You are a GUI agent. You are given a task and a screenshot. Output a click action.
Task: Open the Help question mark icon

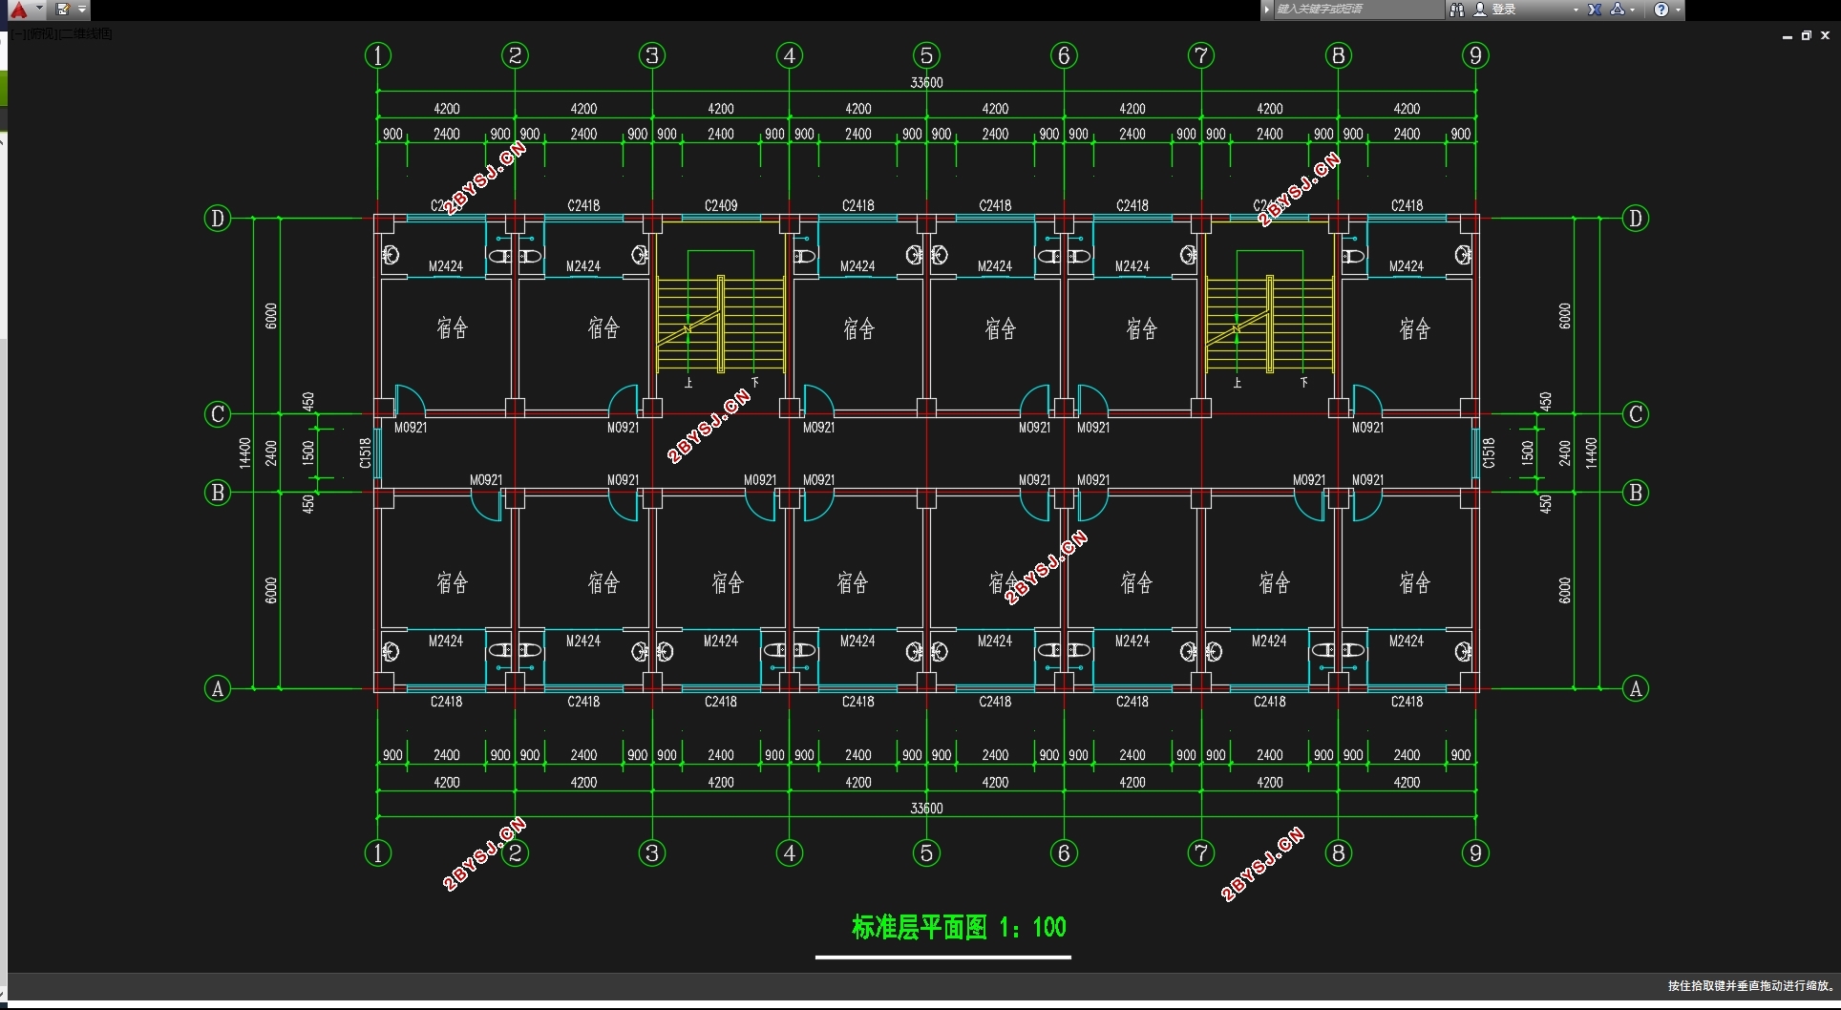pyautogui.click(x=1661, y=10)
